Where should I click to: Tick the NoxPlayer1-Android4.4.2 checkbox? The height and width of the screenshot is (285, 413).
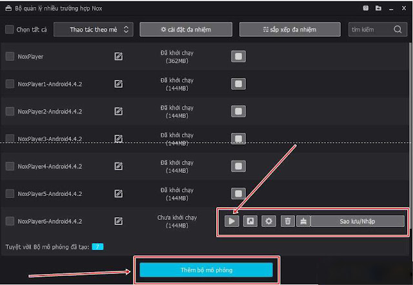point(10,84)
